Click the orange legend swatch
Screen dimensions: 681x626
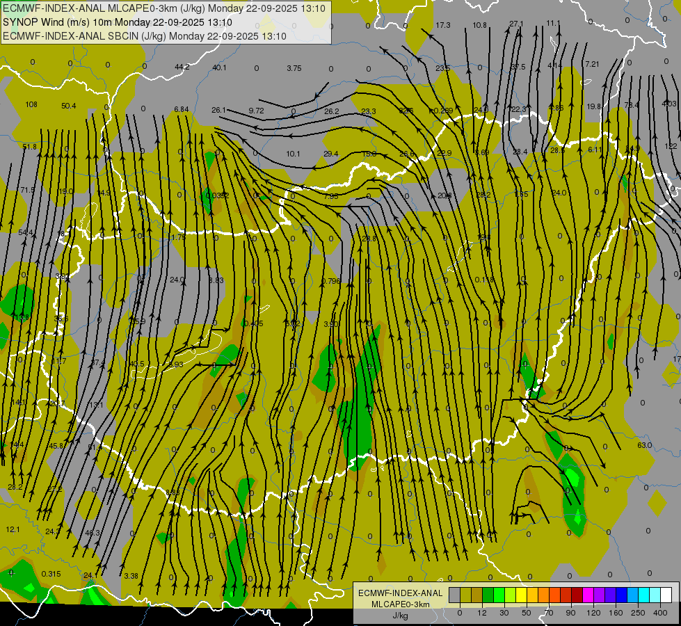pos(544,595)
